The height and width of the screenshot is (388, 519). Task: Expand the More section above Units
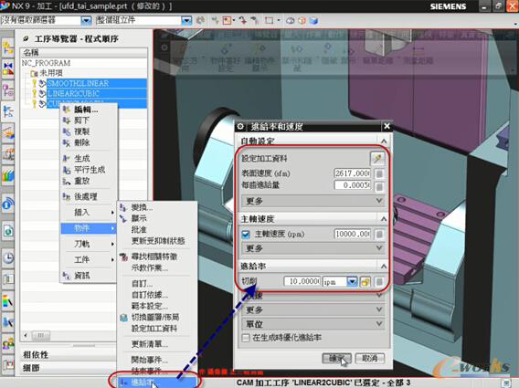click(x=313, y=309)
